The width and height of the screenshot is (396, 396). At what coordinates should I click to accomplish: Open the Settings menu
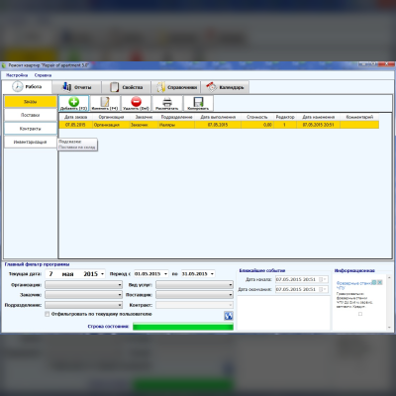pyautogui.click(x=17, y=75)
